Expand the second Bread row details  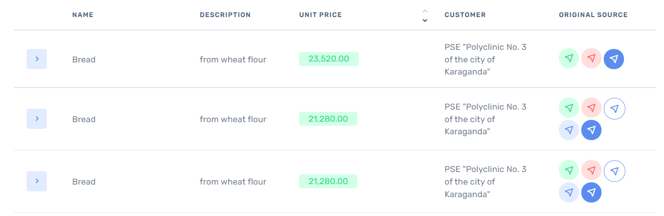pos(37,119)
